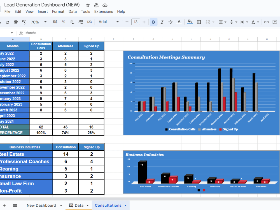Select the percentage cell showing 74%
The image size is (280, 210).
65,133
